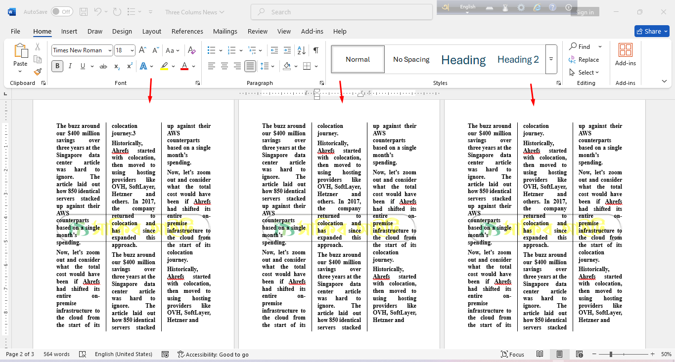
Task: Expand the Styles gallery list
Action: pos(551,59)
